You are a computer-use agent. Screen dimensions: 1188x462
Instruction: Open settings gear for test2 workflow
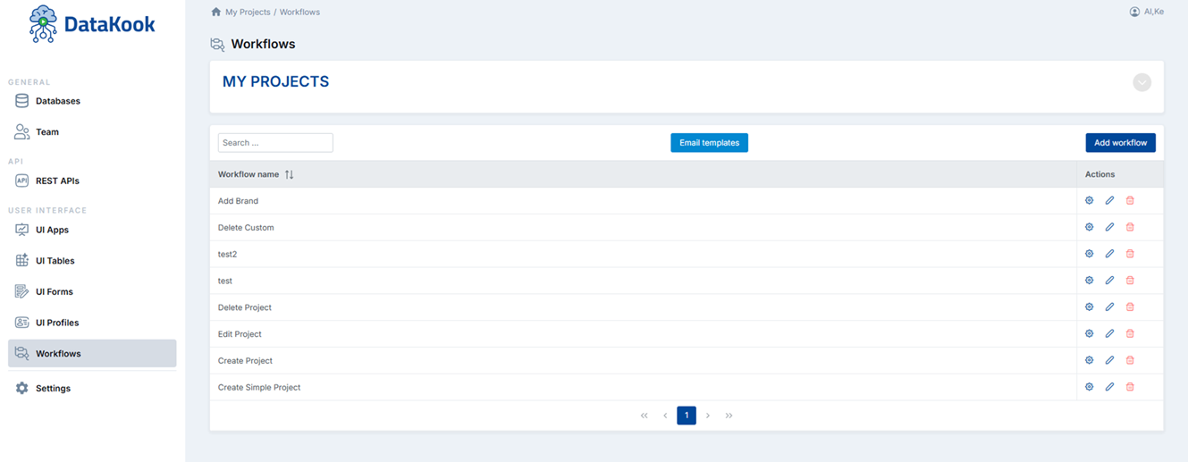[1089, 254]
